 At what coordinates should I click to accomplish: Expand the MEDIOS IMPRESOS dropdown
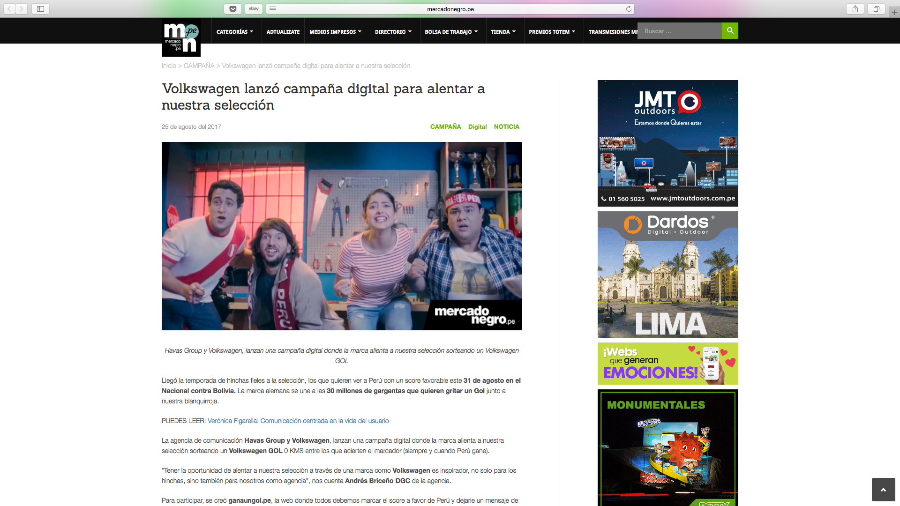click(336, 32)
